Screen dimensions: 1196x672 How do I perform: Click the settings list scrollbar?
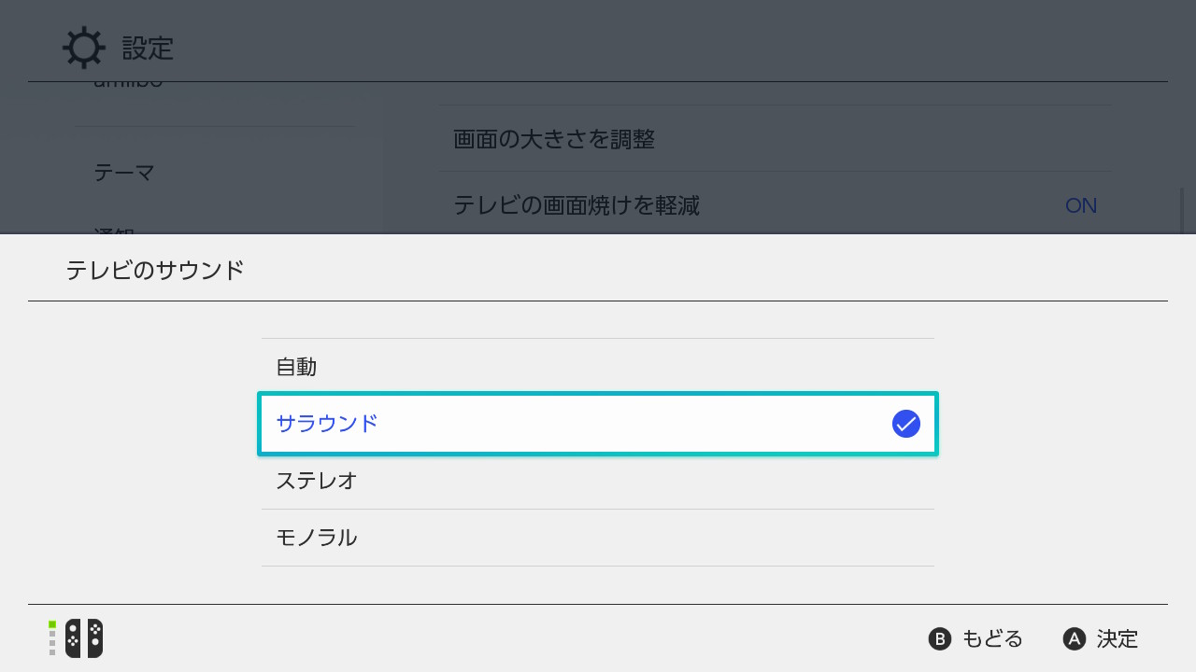(1182, 210)
